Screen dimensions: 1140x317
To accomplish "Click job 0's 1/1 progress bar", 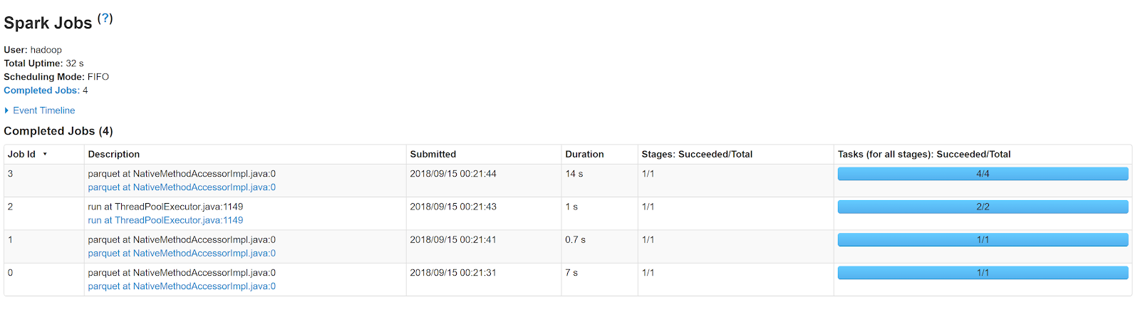I will [983, 273].
